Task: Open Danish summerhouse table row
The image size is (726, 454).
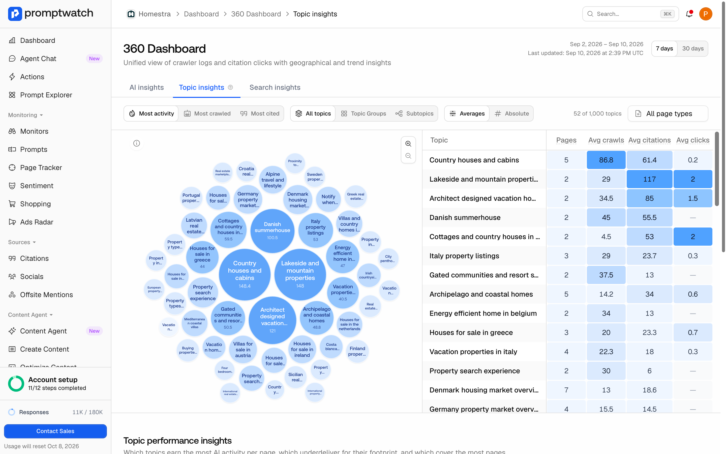Action: point(568,217)
